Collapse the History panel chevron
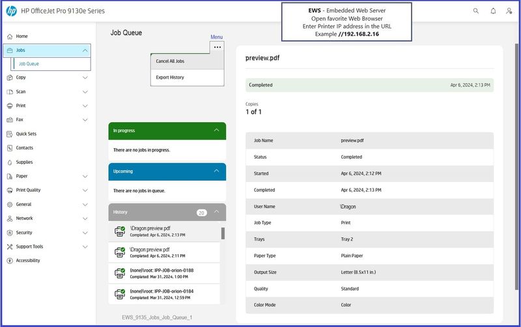This screenshot has height=327, width=521. 217,211
